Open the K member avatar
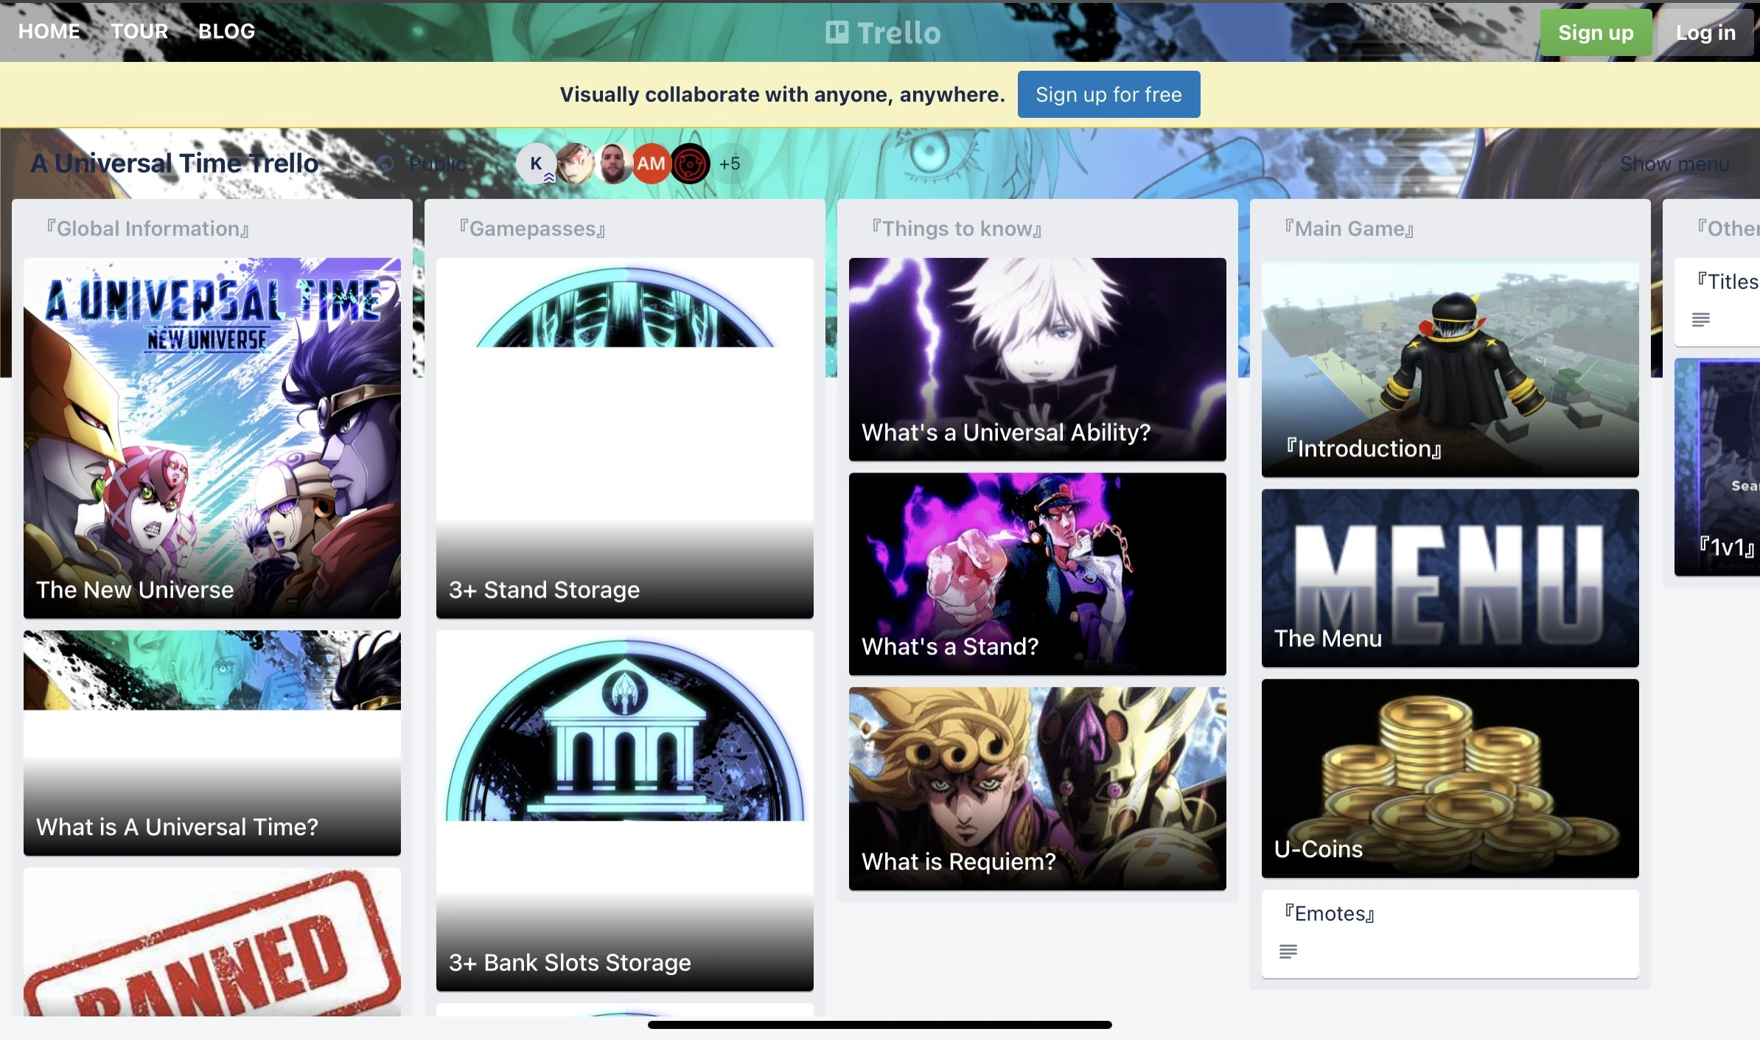The image size is (1760, 1040). click(x=536, y=164)
